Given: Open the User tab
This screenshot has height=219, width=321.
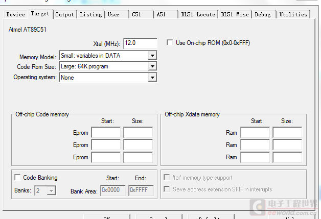Looking at the screenshot, I should (x=117, y=14).
